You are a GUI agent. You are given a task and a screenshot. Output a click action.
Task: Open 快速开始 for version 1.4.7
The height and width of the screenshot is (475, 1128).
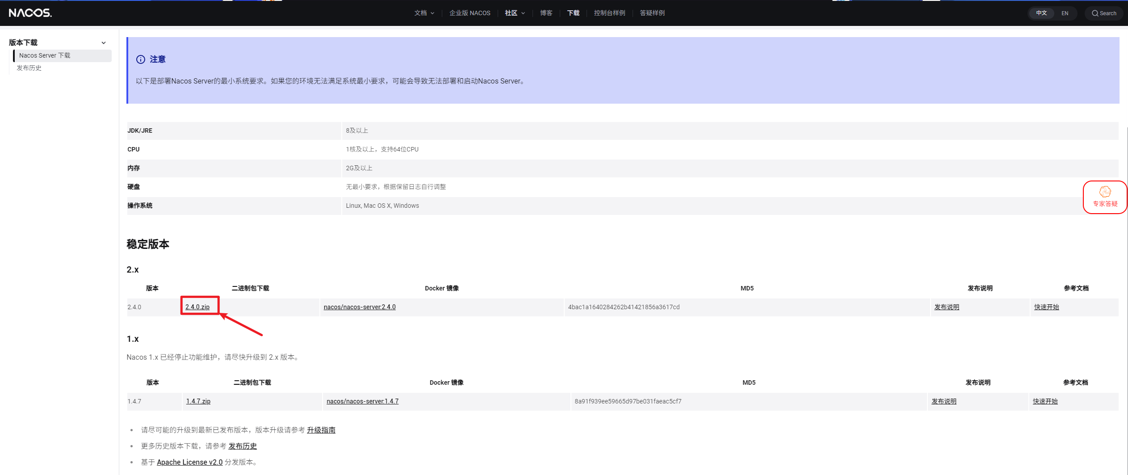coord(1045,401)
